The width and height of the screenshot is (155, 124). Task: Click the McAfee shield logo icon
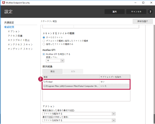3,3
